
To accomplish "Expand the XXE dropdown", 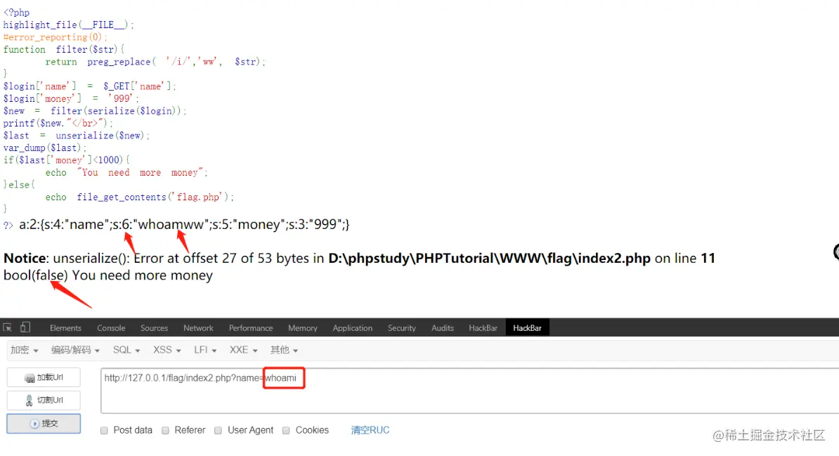I will [x=243, y=350].
